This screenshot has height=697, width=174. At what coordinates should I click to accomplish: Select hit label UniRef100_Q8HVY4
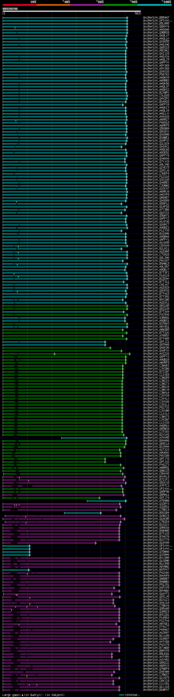pos(156,27)
